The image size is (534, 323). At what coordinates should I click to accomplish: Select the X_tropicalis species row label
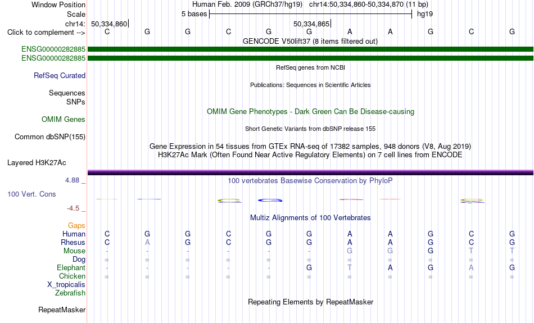[66, 285]
